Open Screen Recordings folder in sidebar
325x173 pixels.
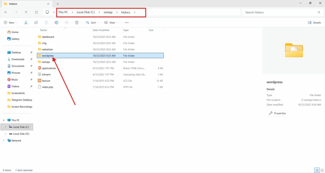(20, 107)
